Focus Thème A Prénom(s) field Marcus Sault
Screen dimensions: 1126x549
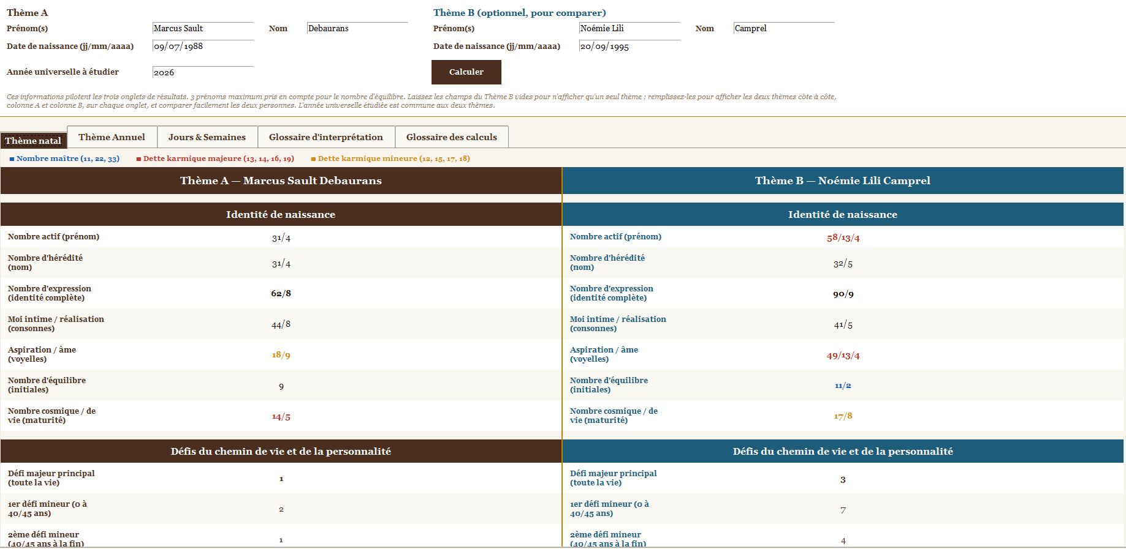pyautogui.click(x=203, y=28)
